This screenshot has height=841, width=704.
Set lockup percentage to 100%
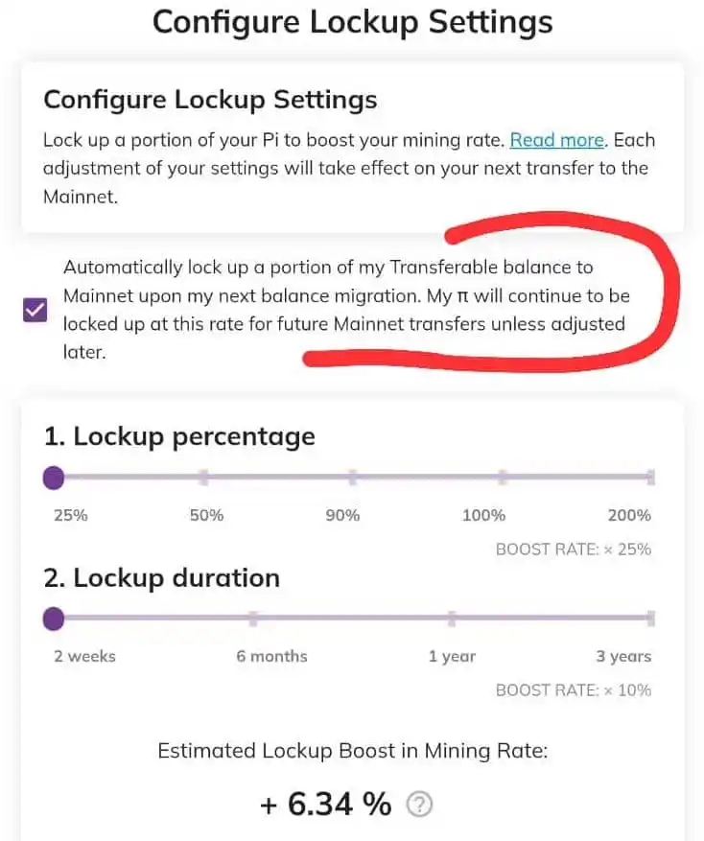(x=503, y=477)
